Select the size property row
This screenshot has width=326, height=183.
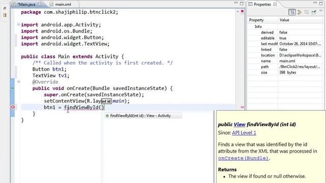point(285,72)
